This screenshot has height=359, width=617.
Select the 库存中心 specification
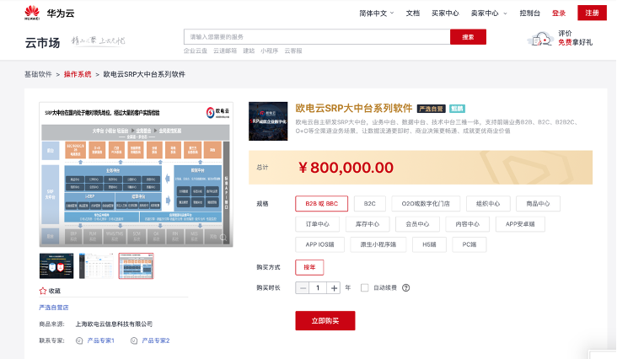point(368,224)
